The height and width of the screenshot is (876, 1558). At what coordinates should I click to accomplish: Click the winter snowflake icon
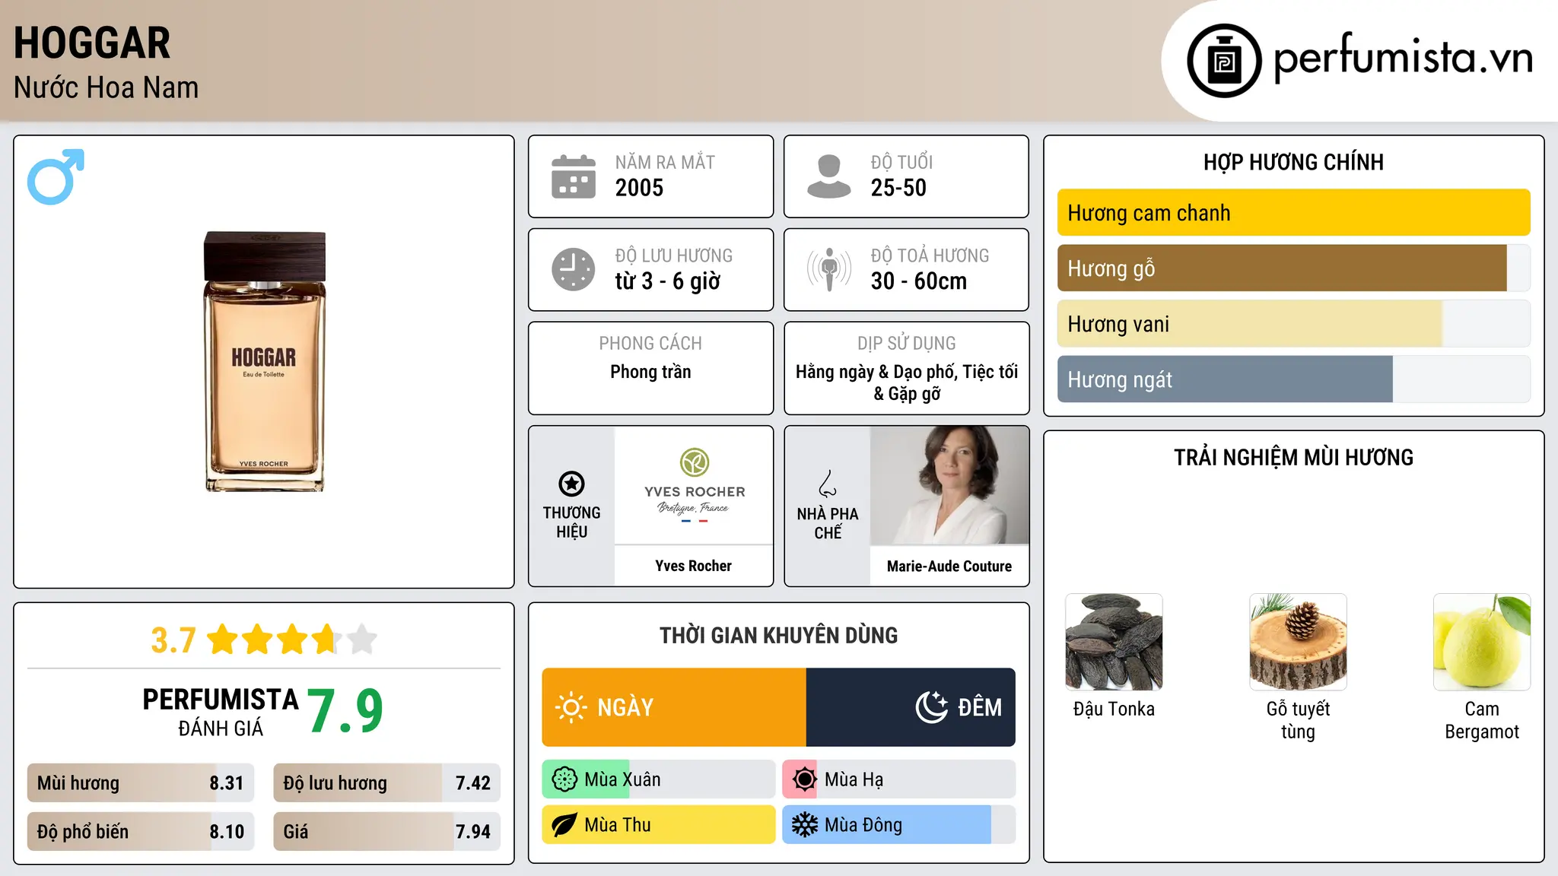tap(804, 825)
